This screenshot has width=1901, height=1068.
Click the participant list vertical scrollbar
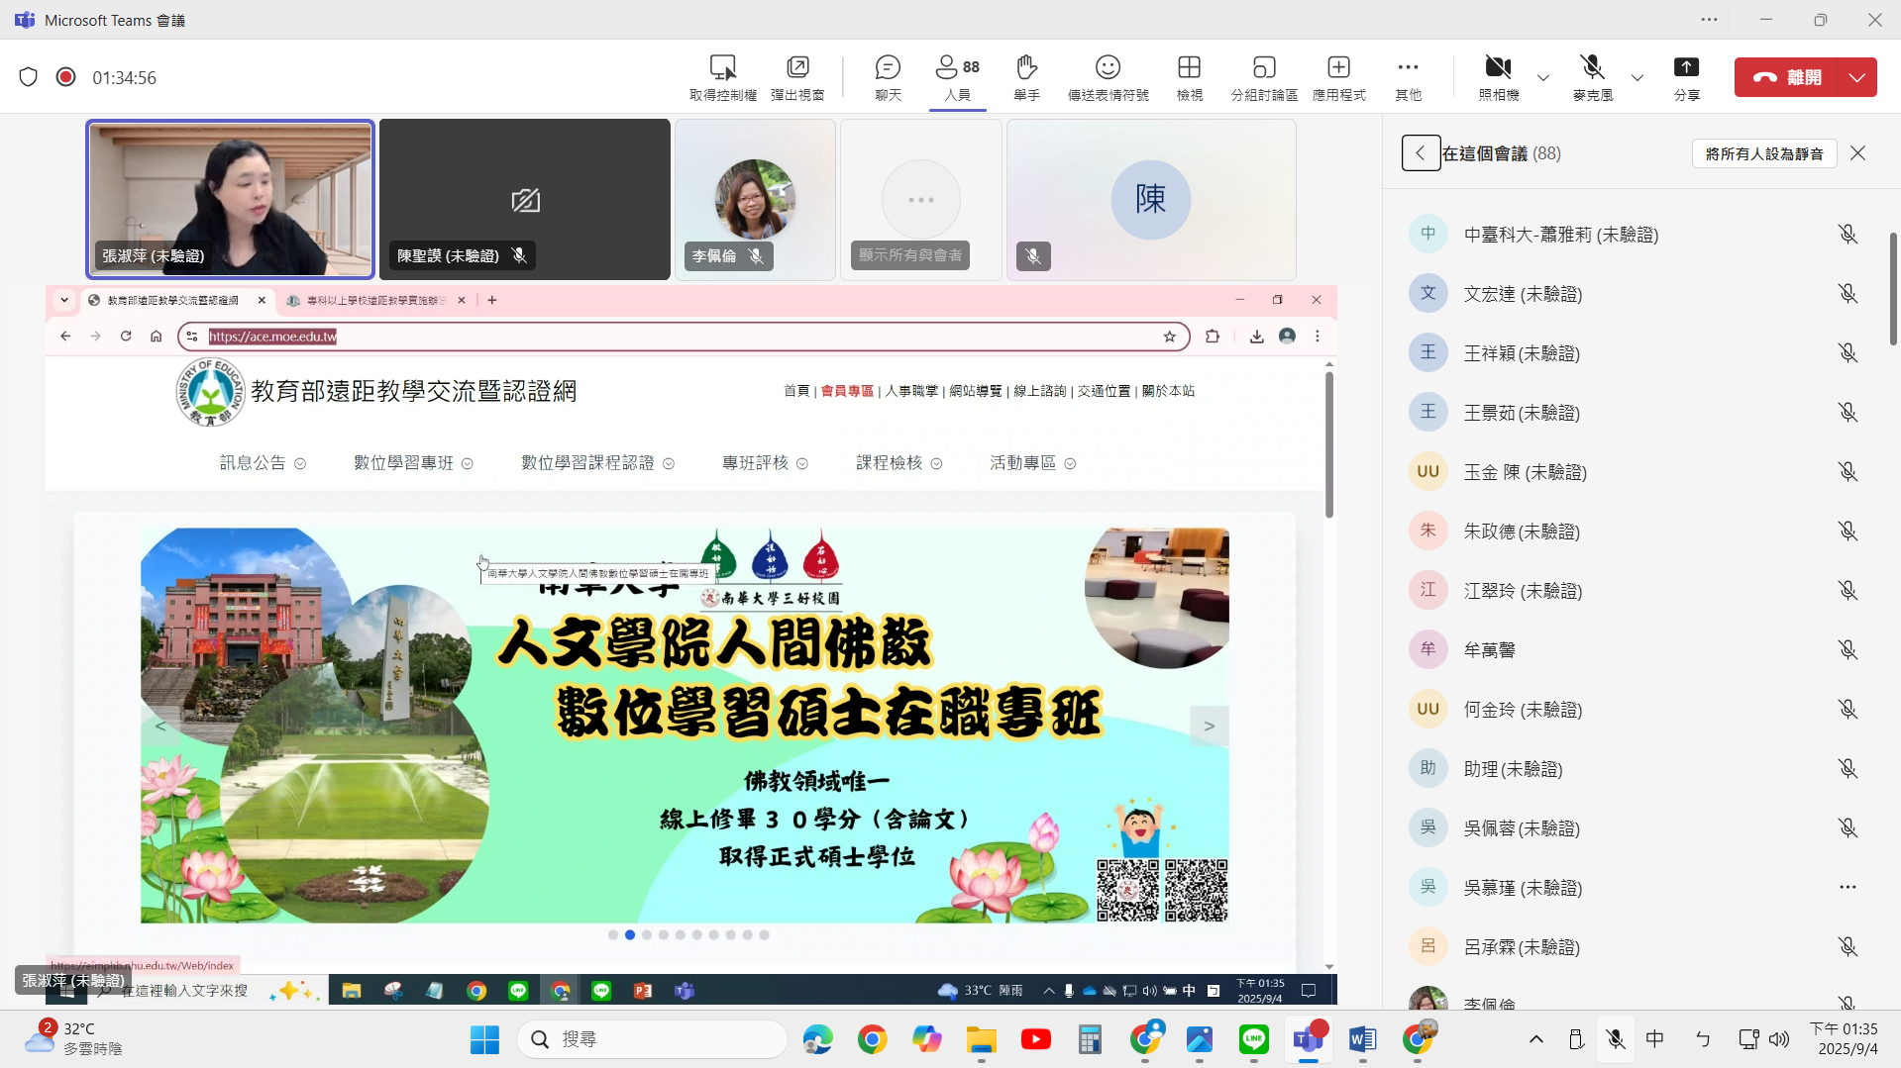click(1893, 289)
